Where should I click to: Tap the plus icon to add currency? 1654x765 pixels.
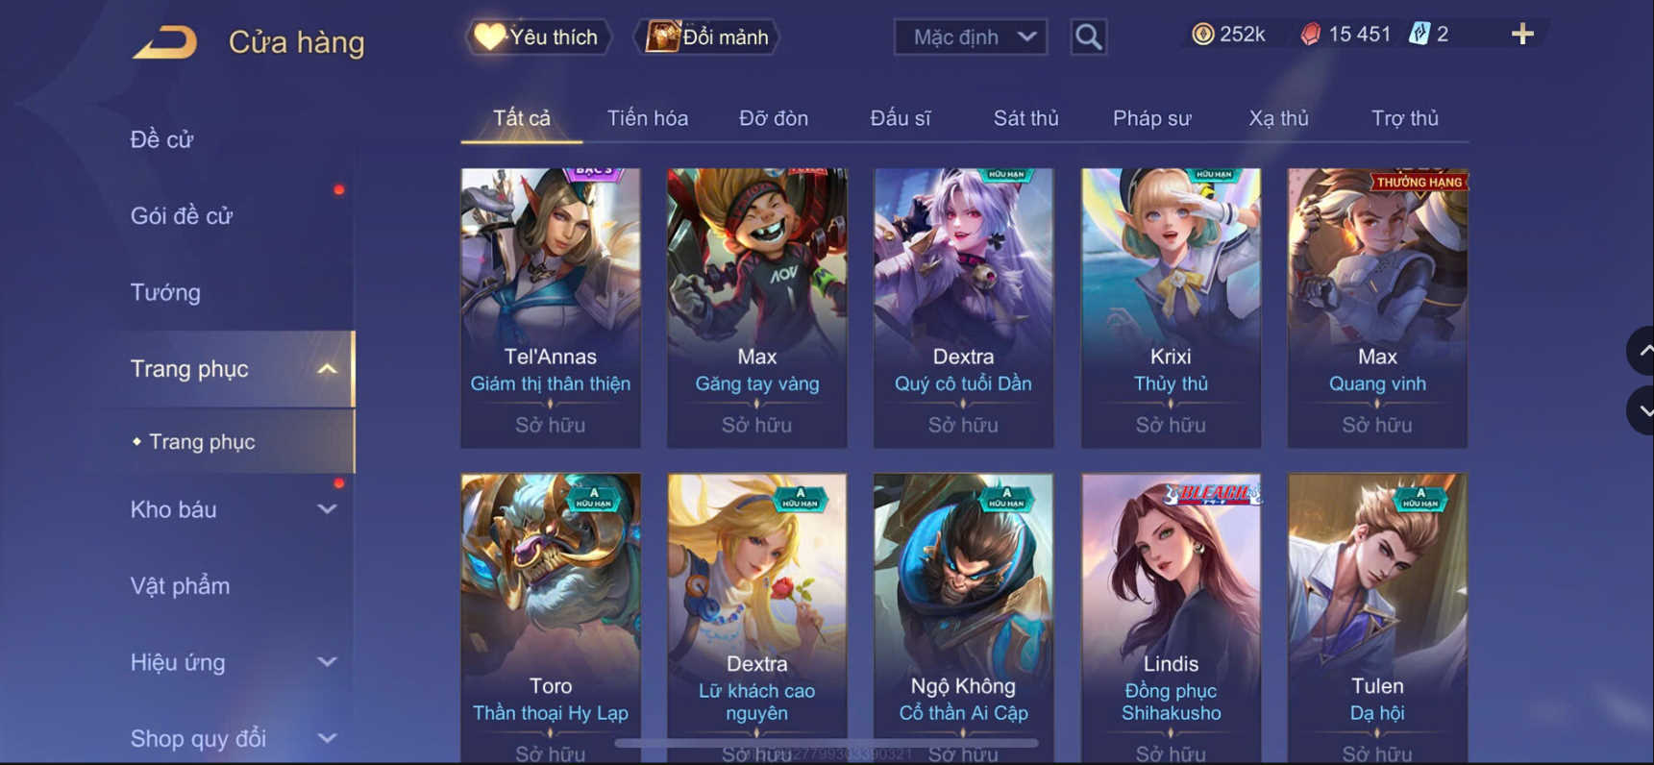(x=1522, y=35)
